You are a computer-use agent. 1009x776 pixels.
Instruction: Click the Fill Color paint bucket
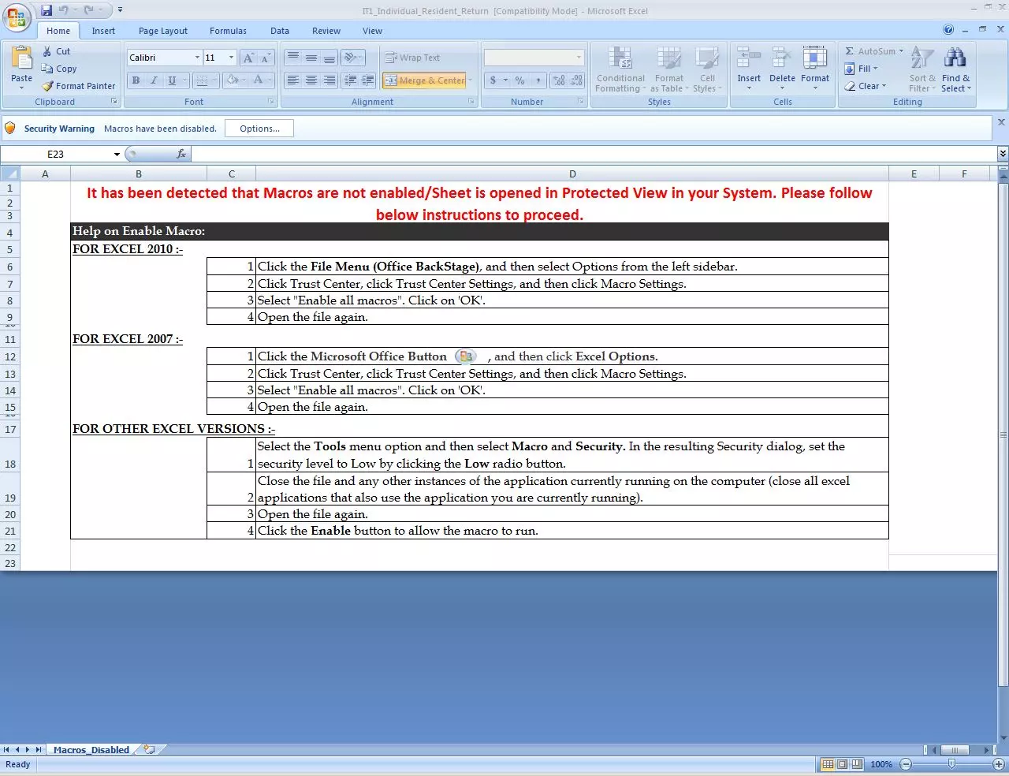tap(233, 80)
